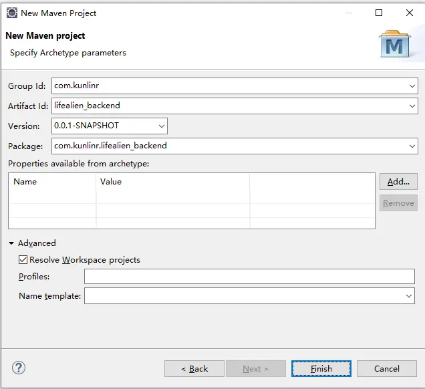Click the Profiles text field
Screen dimensions: 425x389
[x=249, y=277]
